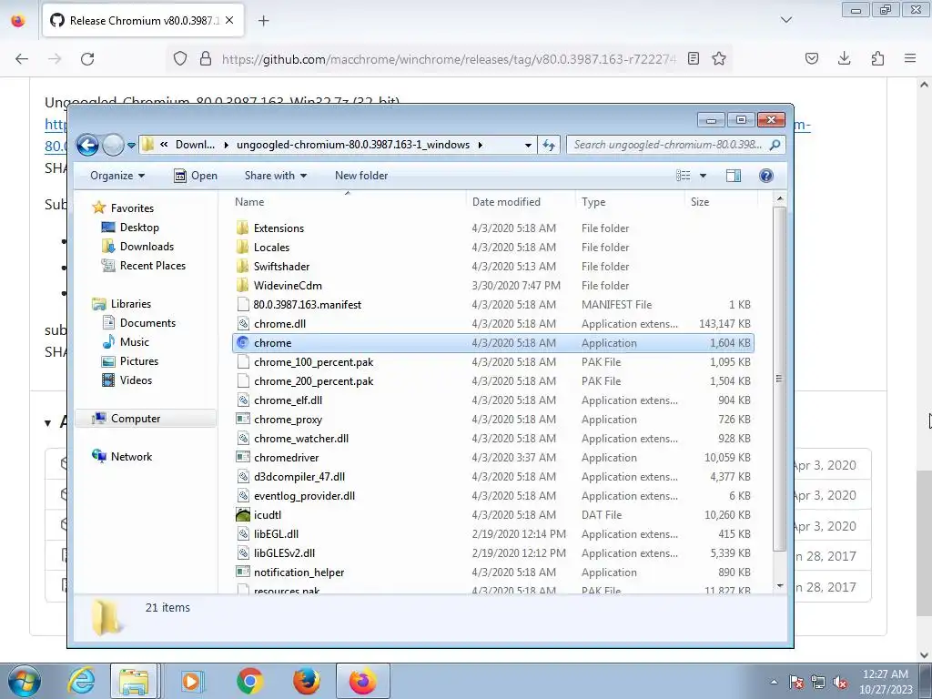Select the 80.0.3987.163.manifest file icon
Image resolution: width=932 pixels, height=699 pixels.
click(x=242, y=304)
